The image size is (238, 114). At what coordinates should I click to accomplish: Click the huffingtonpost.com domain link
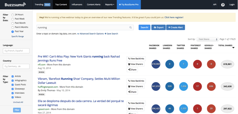48,87
